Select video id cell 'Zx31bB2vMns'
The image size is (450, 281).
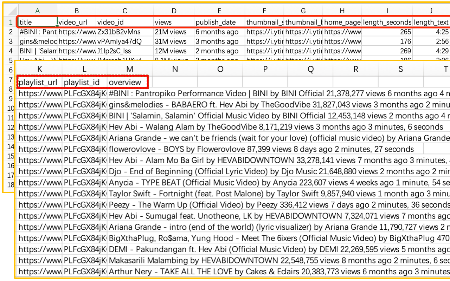click(125, 32)
